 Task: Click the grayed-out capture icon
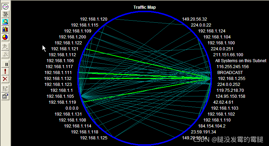pyautogui.click(x=5, y=47)
